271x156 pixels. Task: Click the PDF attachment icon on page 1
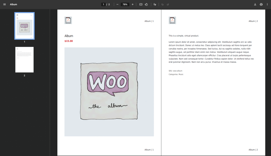[68, 20]
